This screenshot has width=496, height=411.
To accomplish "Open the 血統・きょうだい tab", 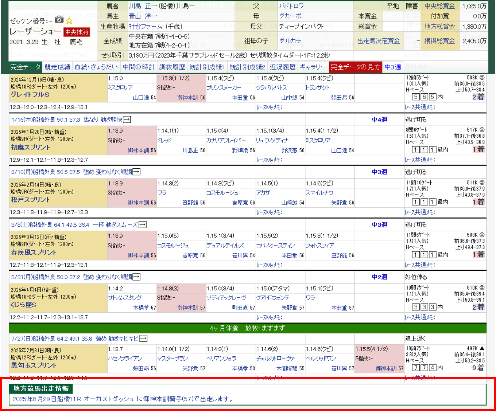I will [x=96, y=67].
